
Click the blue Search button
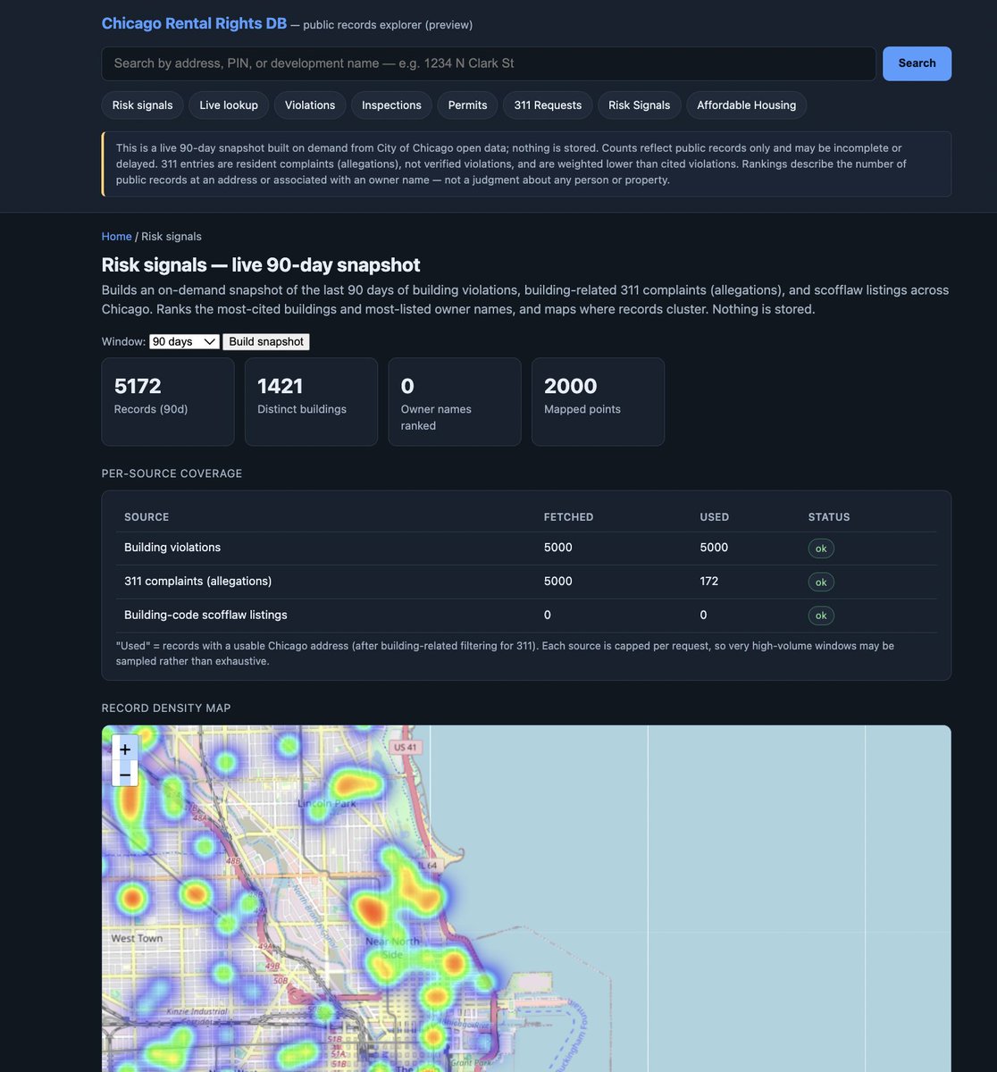point(917,63)
